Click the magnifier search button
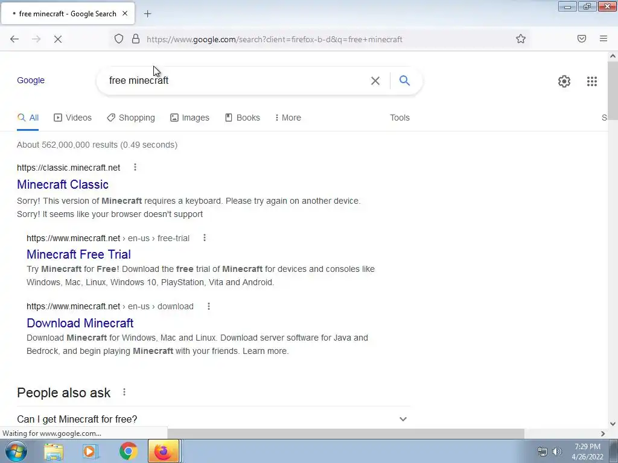The width and height of the screenshot is (618, 463). 405,81
